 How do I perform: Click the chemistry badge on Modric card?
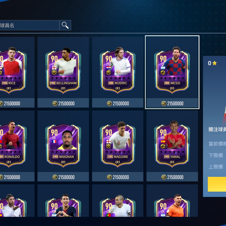click(108, 72)
